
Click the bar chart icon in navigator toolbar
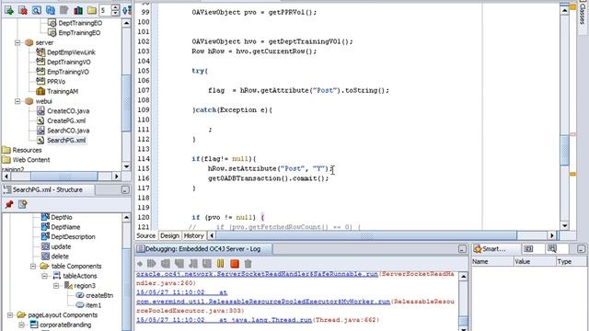(78, 10)
